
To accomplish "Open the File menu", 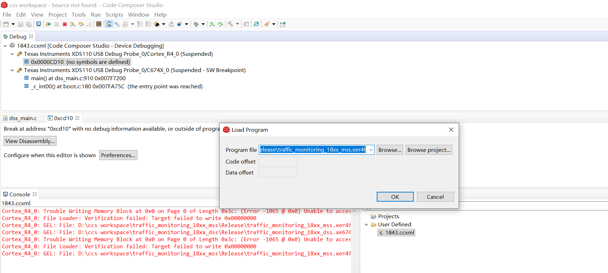I will coord(7,14).
